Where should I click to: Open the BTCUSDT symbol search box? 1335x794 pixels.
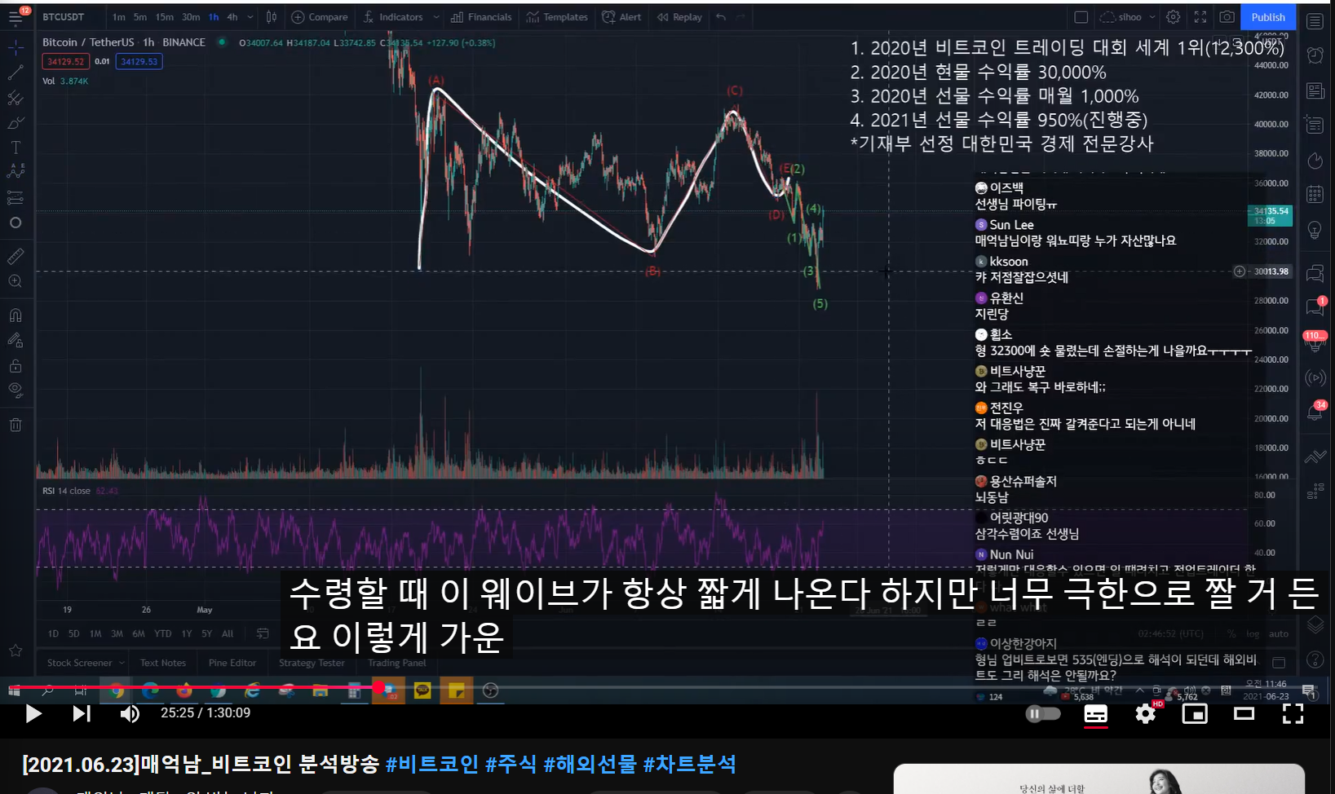click(x=63, y=17)
